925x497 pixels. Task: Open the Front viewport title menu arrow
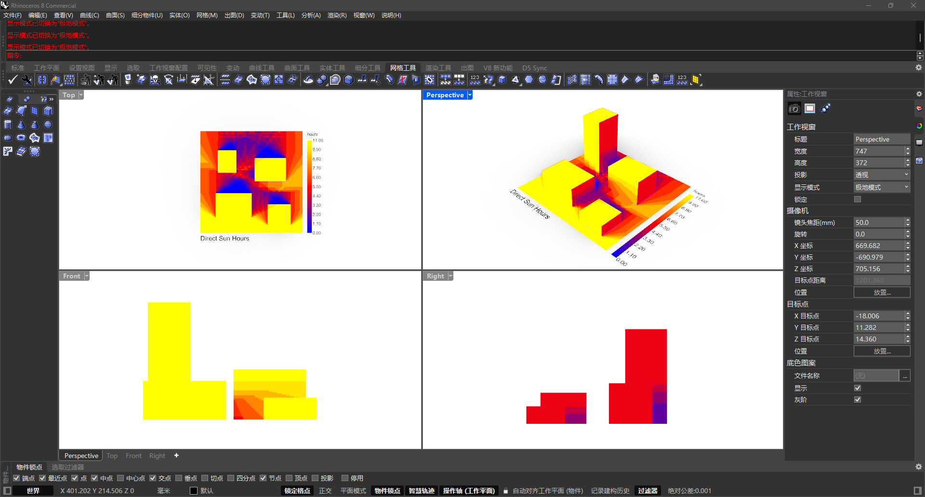(x=87, y=276)
